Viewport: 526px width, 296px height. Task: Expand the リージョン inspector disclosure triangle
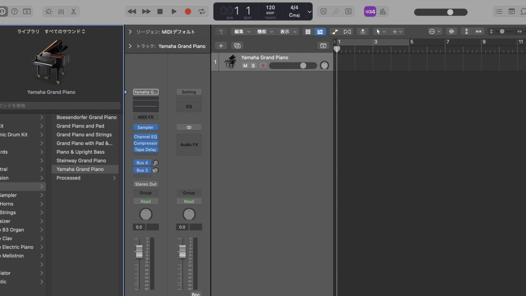click(130, 32)
